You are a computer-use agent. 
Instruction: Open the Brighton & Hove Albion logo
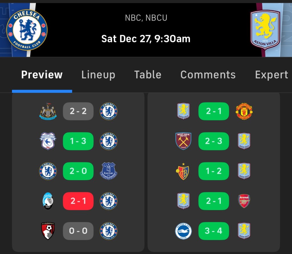tap(183, 231)
